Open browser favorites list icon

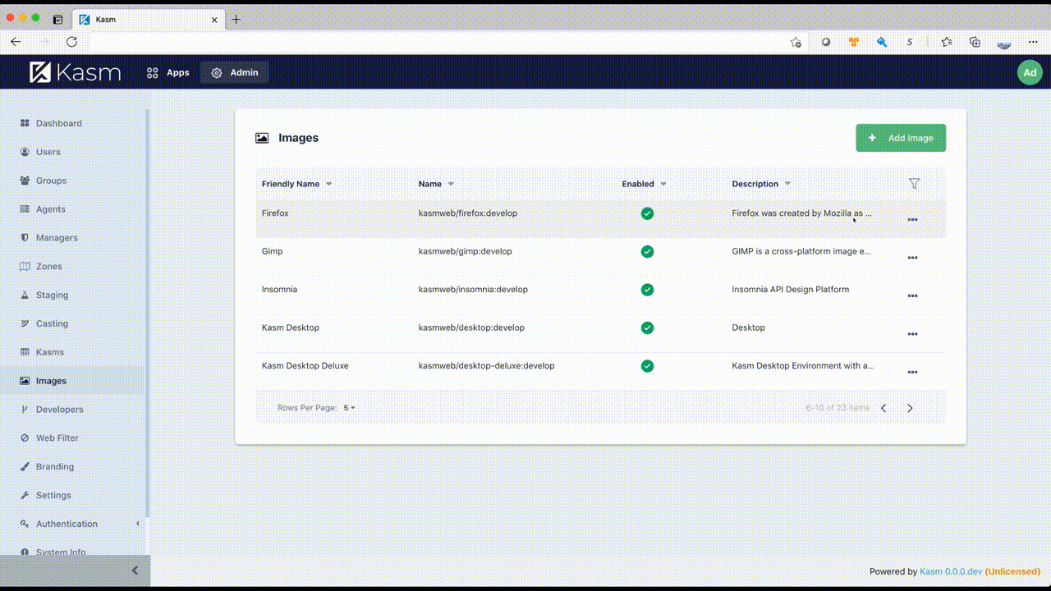[947, 42]
